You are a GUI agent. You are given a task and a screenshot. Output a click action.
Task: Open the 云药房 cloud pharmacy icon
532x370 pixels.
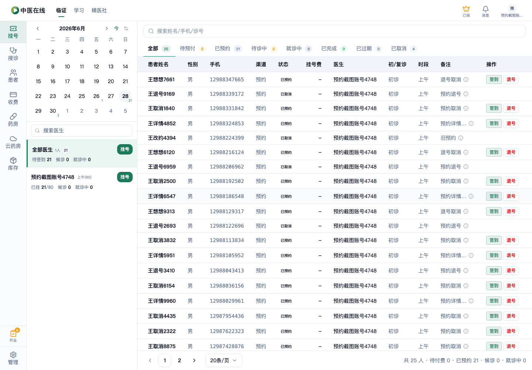(x=13, y=142)
